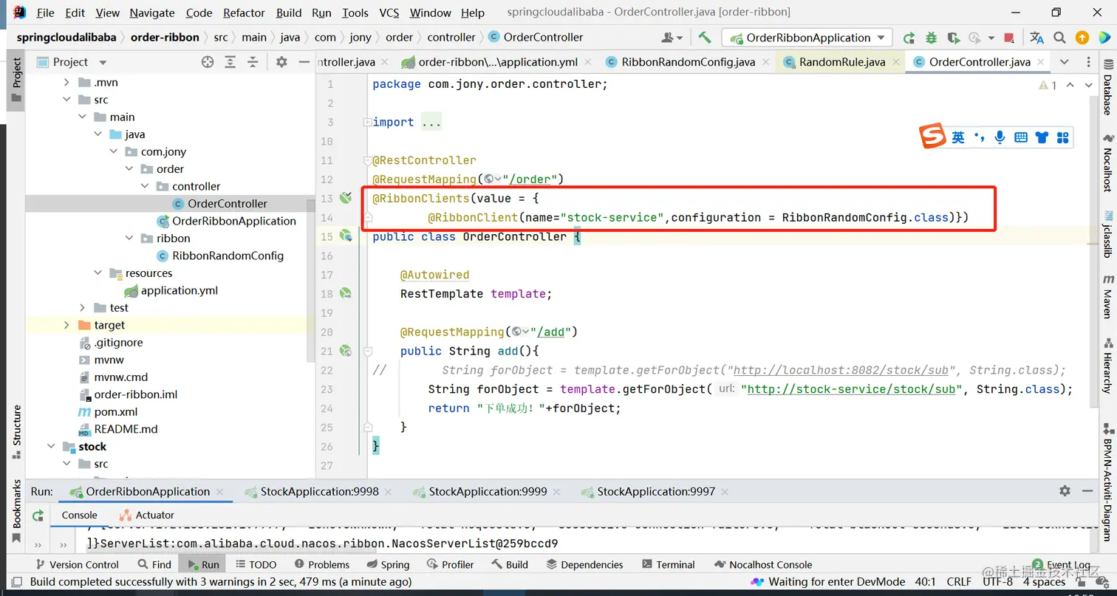
Task: Click Select Opened File target icon in Project panel
Action: [x=208, y=62]
